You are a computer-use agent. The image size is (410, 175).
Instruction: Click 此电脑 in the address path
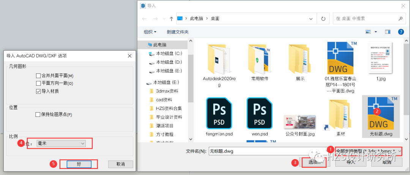coord(197,19)
